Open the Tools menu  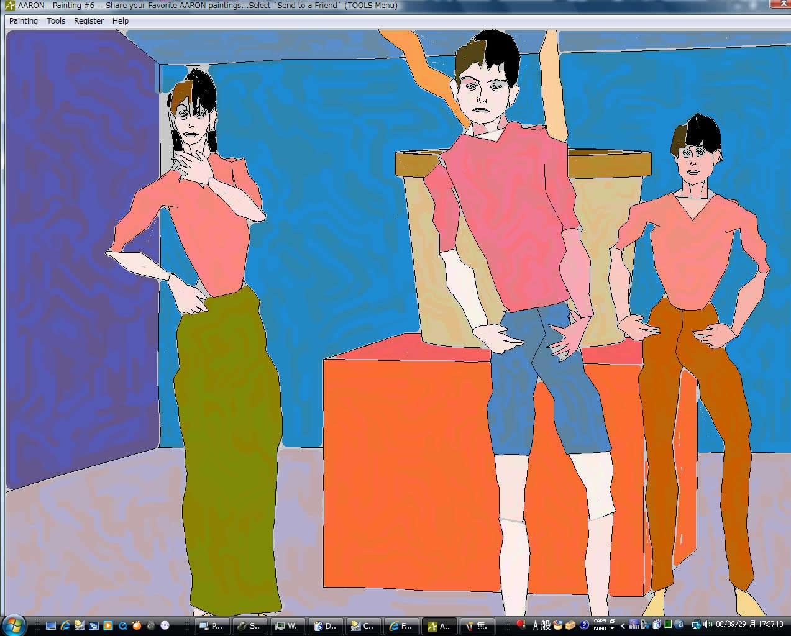coord(56,20)
